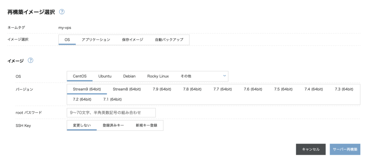This screenshot has height=165, width=366.
Task: Choose version 7.6 (64bit)
Action: coord(253,89)
